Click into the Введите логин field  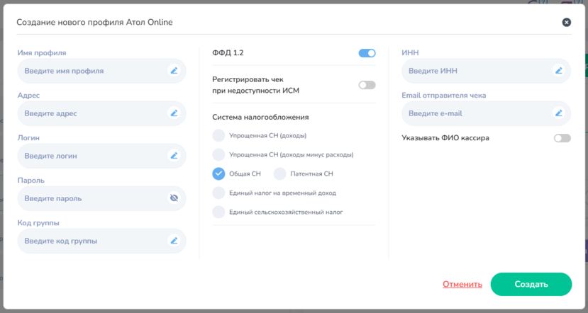tap(101, 156)
